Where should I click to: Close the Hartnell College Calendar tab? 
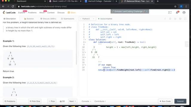coord(116,1)
